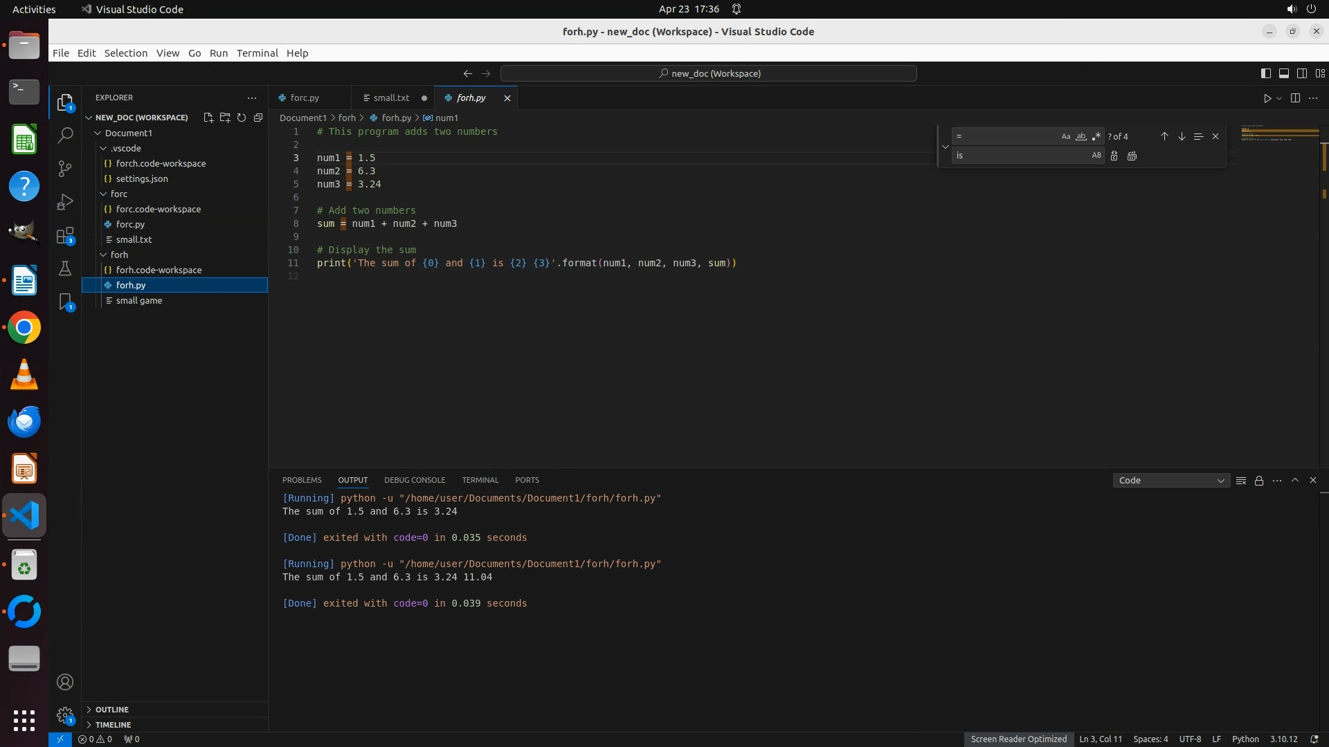The image size is (1329, 747).
Task: Open the Extensions view
Action: [x=65, y=236]
